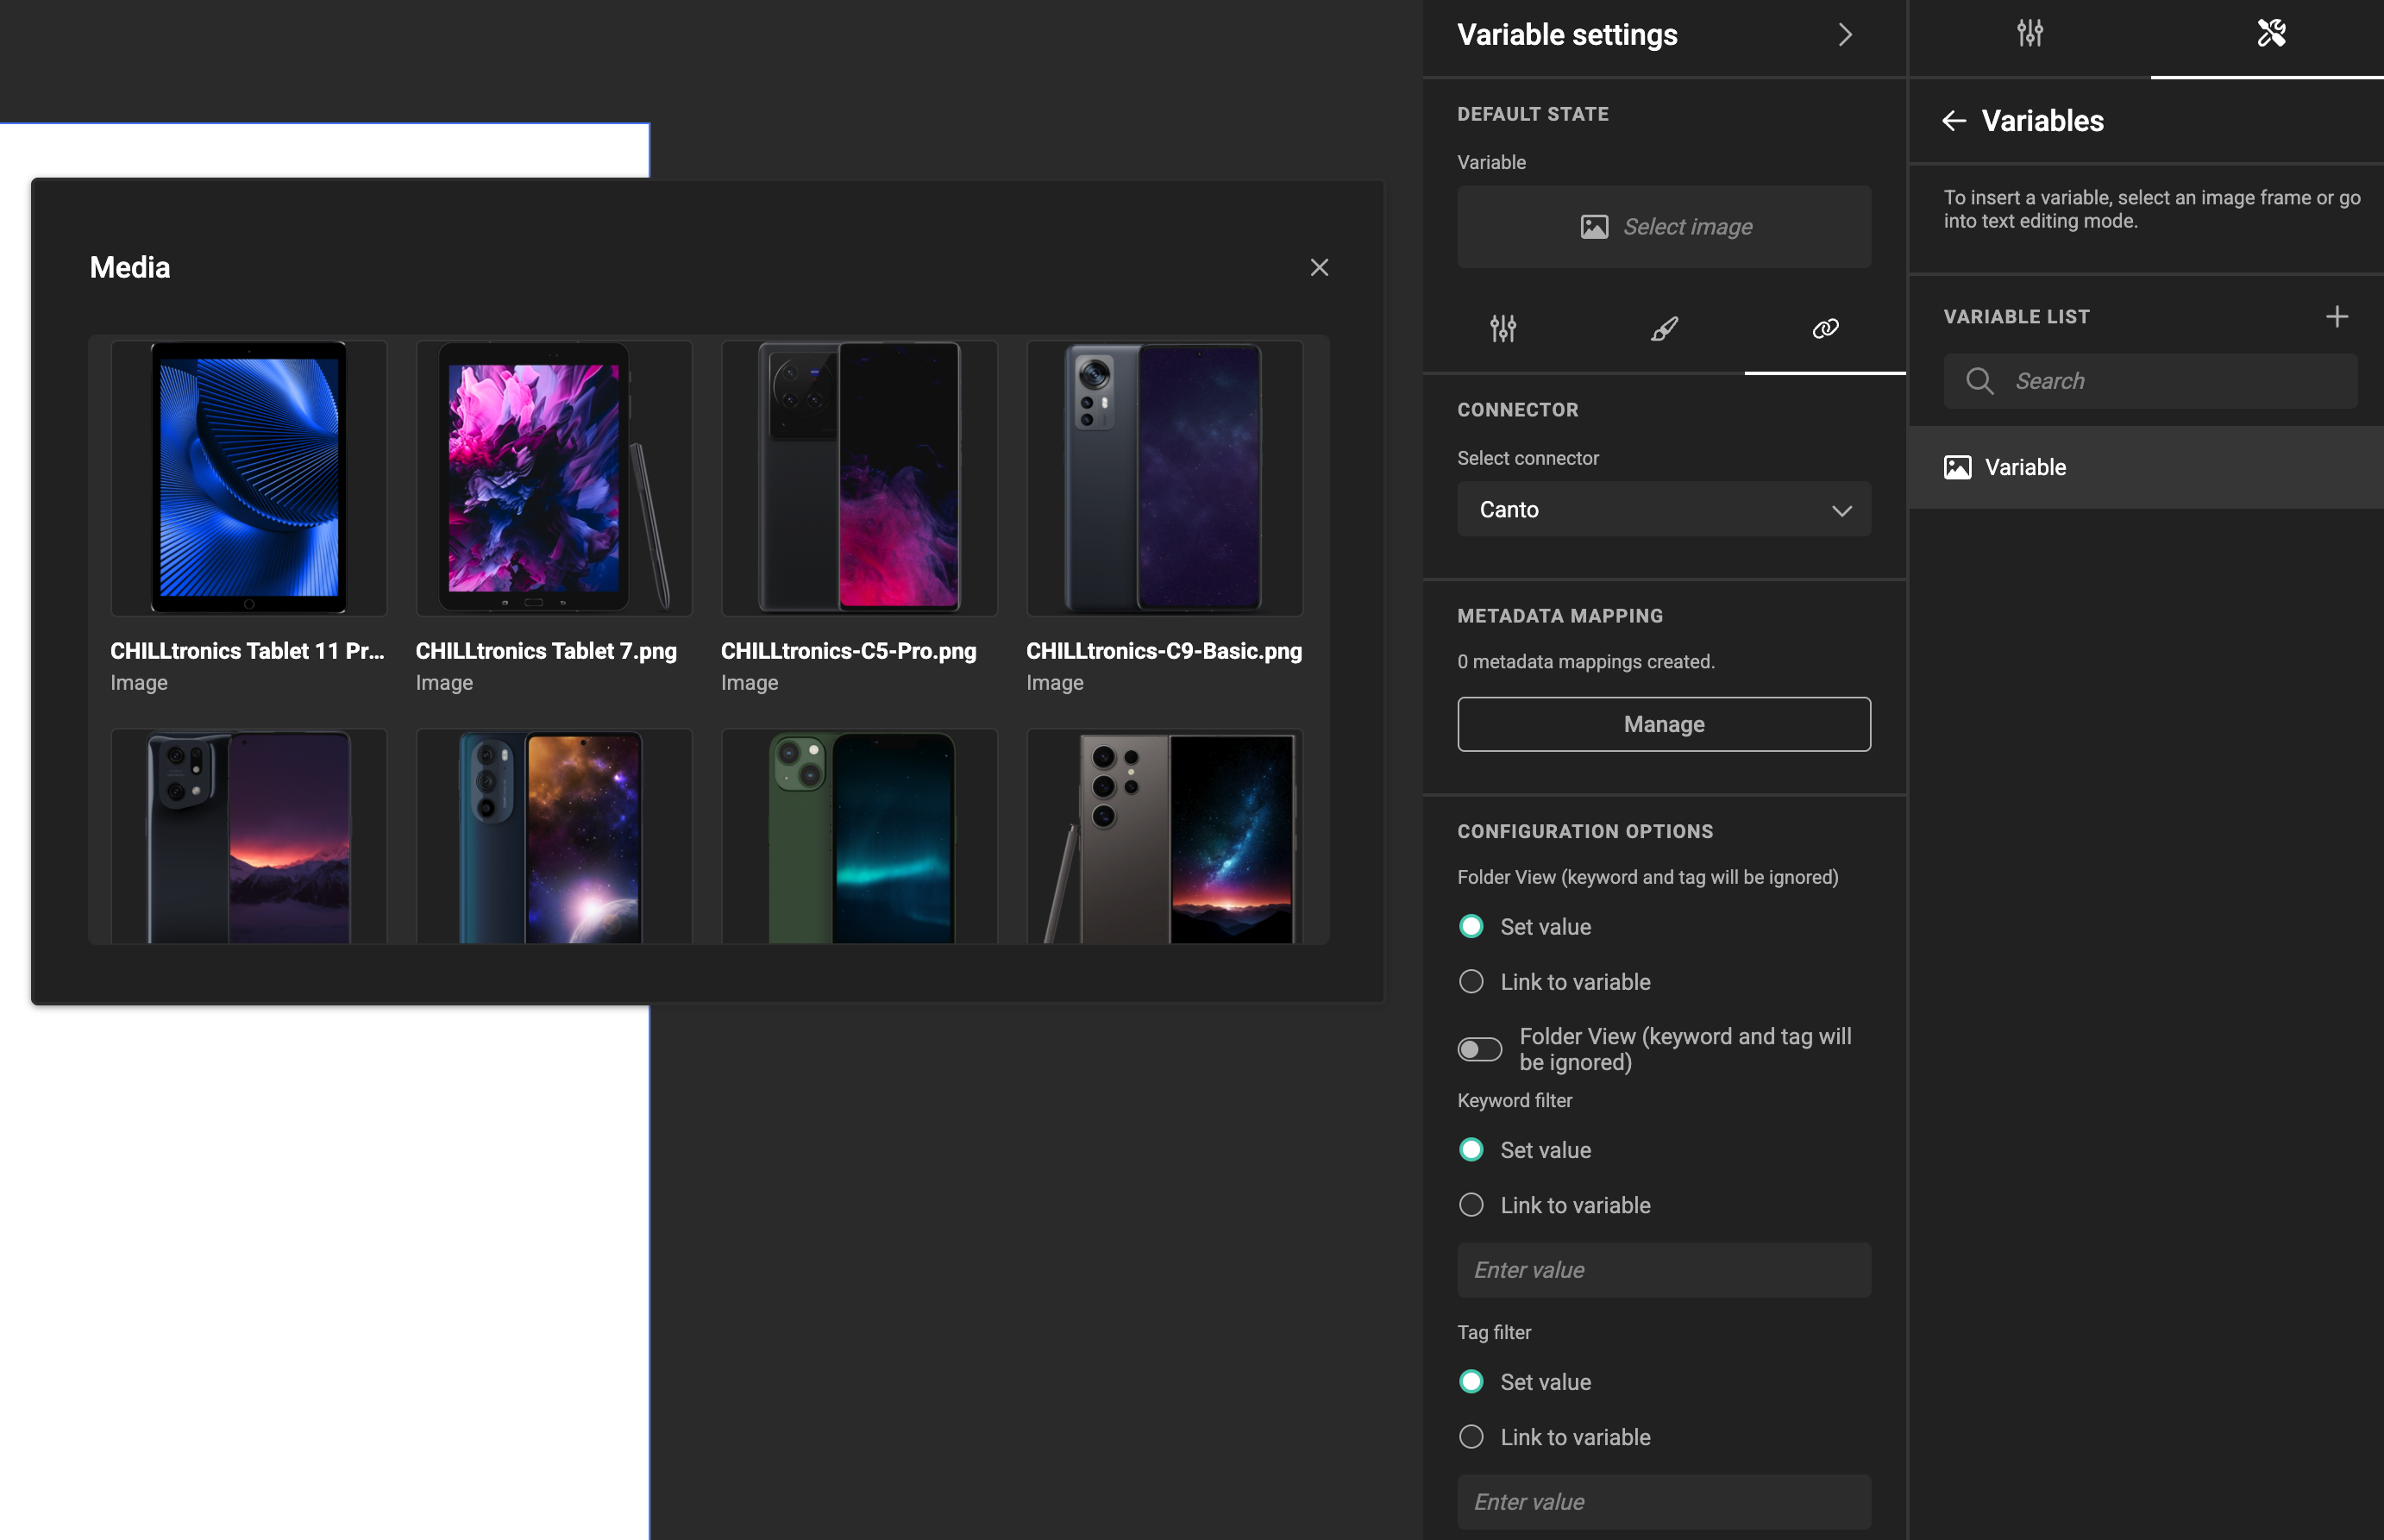Click the CHILLtronics Tablet 7.png file name
The image size is (2384, 1540).
coord(546,651)
